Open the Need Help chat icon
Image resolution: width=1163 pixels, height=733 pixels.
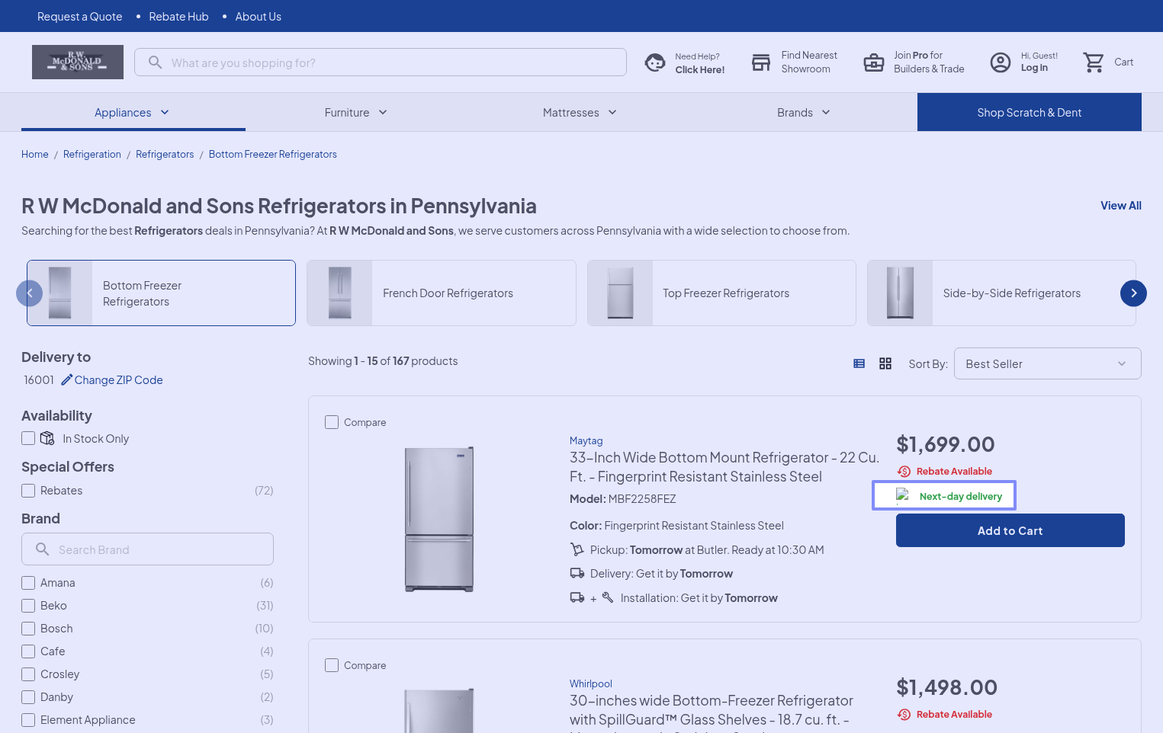click(654, 62)
